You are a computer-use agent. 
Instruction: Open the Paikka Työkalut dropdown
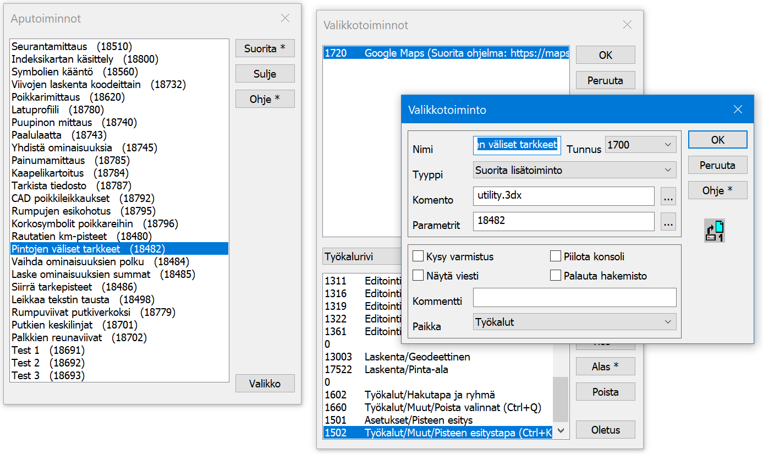point(574,322)
